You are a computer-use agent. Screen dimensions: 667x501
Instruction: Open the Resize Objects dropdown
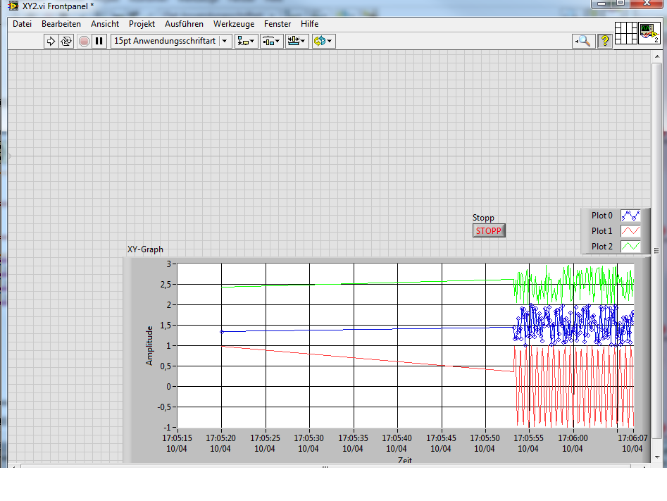coord(297,41)
